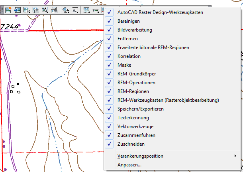Uncheck AutoCAD Raster Design-Werkzeugkasten toolbar
The image size is (243, 172).
(x=172, y=12)
